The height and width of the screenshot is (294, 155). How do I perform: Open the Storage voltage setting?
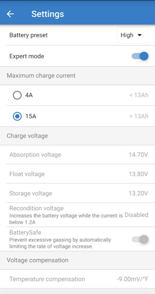point(77,193)
